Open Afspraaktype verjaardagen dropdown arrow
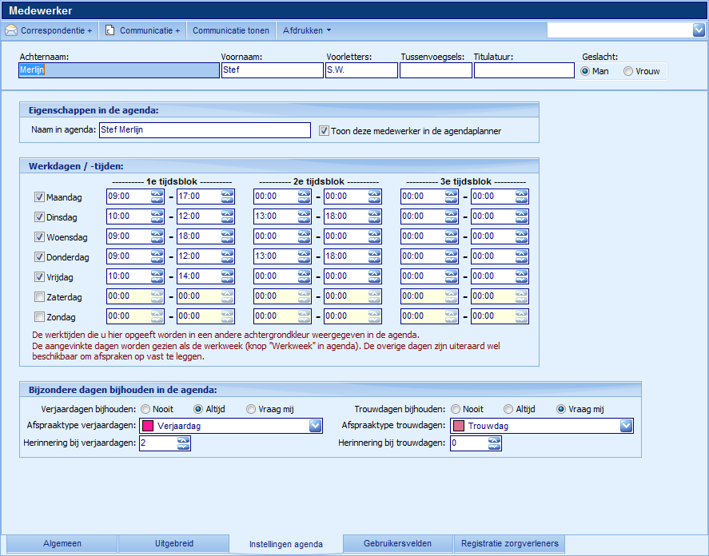The height and width of the screenshot is (556, 709). (315, 426)
